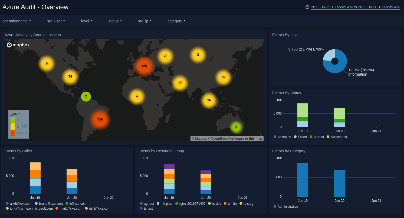Select the map cluster marker showing 156
This screenshot has width=404, height=218.
pyautogui.click(x=100, y=119)
